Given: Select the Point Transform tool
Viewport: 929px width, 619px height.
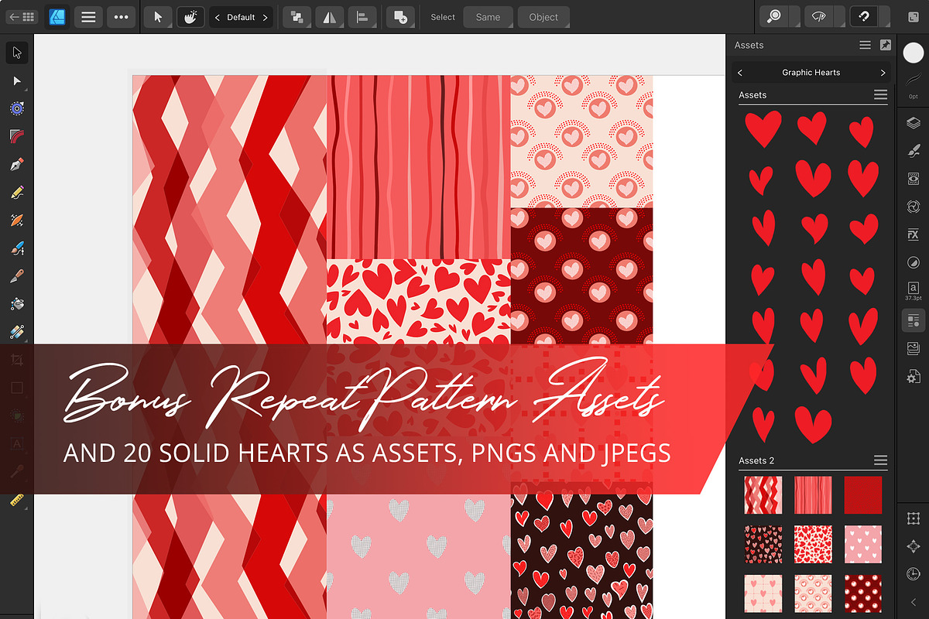Looking at the screenshot, I should click(x=17, y=108).
